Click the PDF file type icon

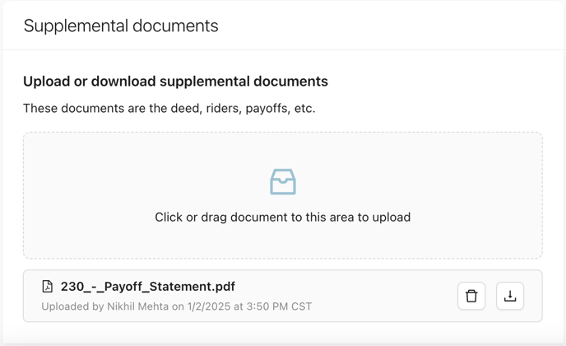point(47,287)
